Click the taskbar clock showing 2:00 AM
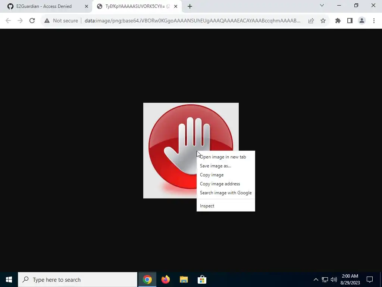Screen dimensions: 382x287 pos(350,280)
